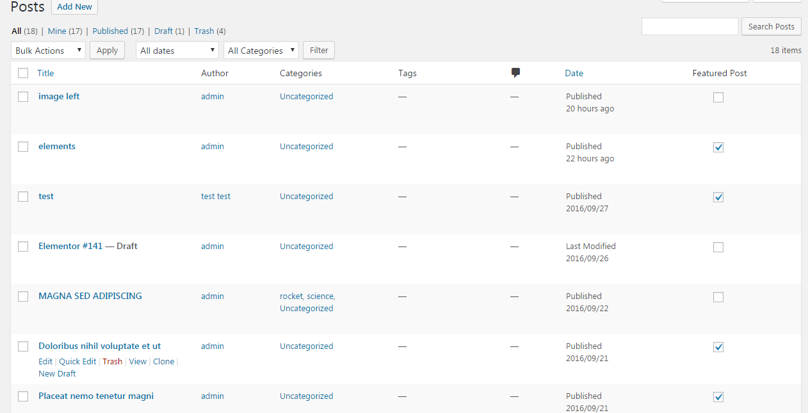The height and width of the screenshot is (413, 808).
Task: Select the 'Elementor #141' row checkbox
Action: [x=23, y=247]
